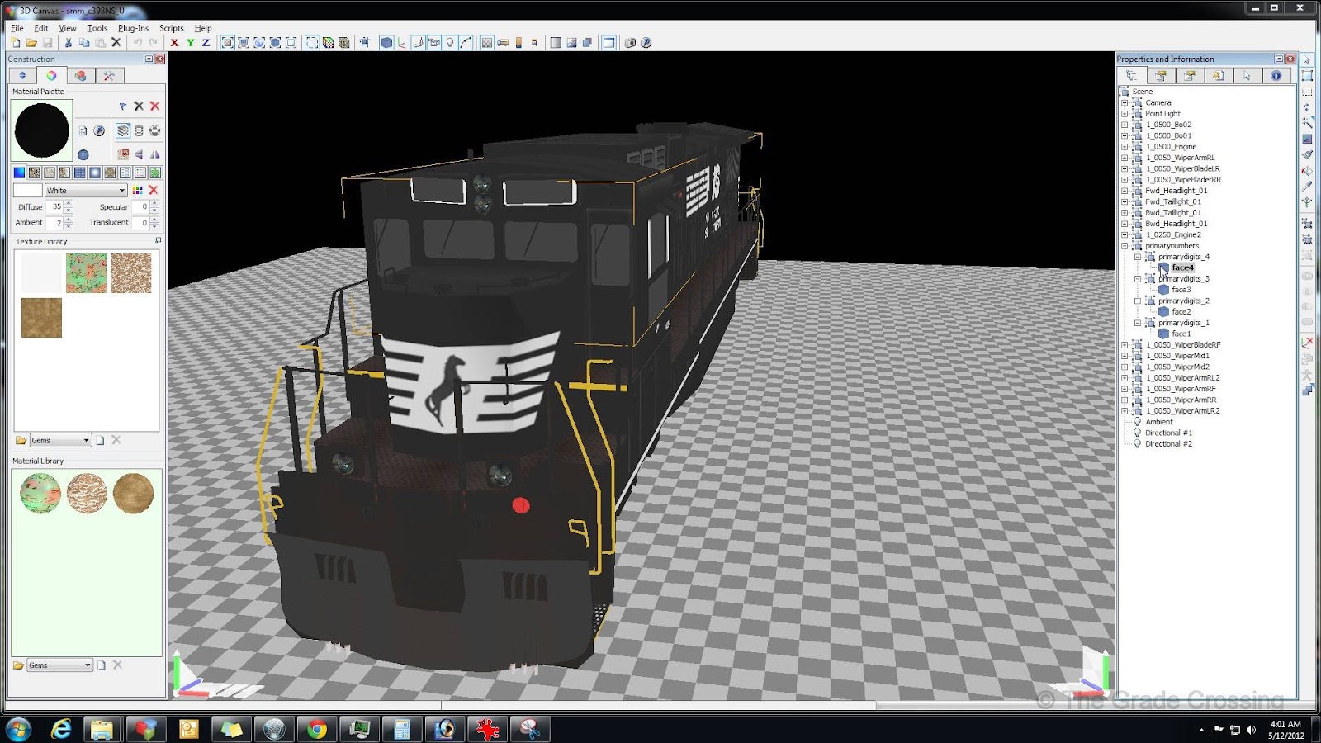
Task: Expand the Camera tree node
Action: click(1124, 103)
